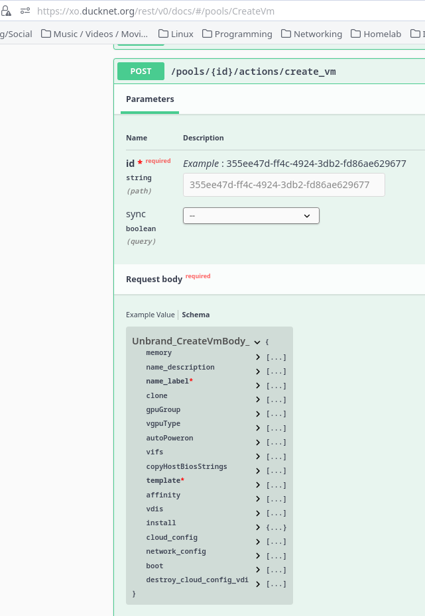Click the Name column header
The image size is (425, 616).
[x=137, y=138]
